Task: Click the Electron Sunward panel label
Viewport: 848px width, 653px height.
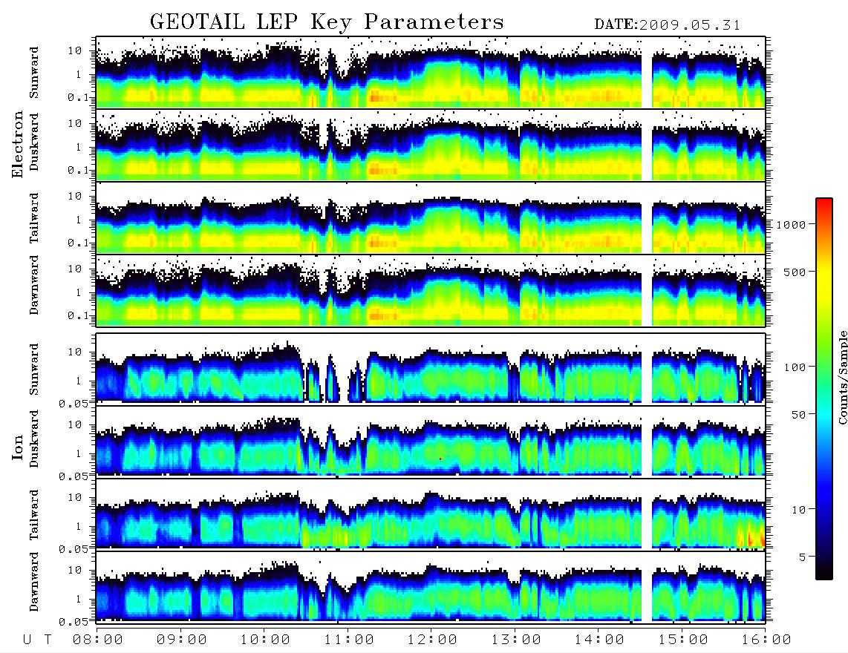Action: click(x=34, y=73)
